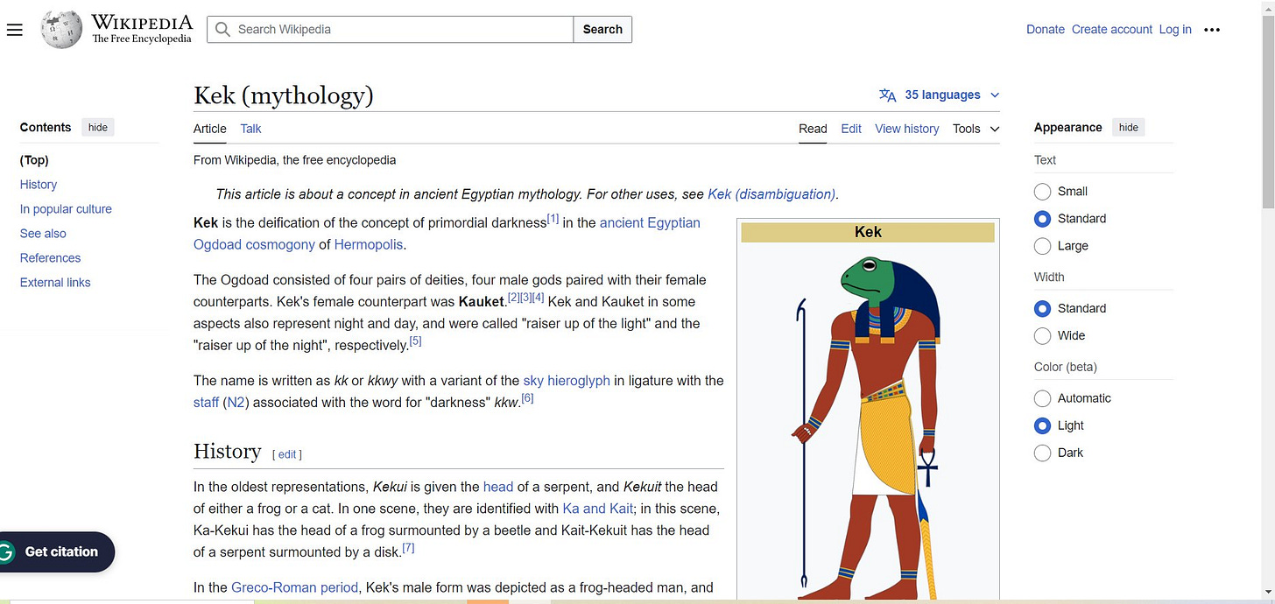Jump to See also section
This screenshot has width=1275, height=604.
tap(43, 234)
